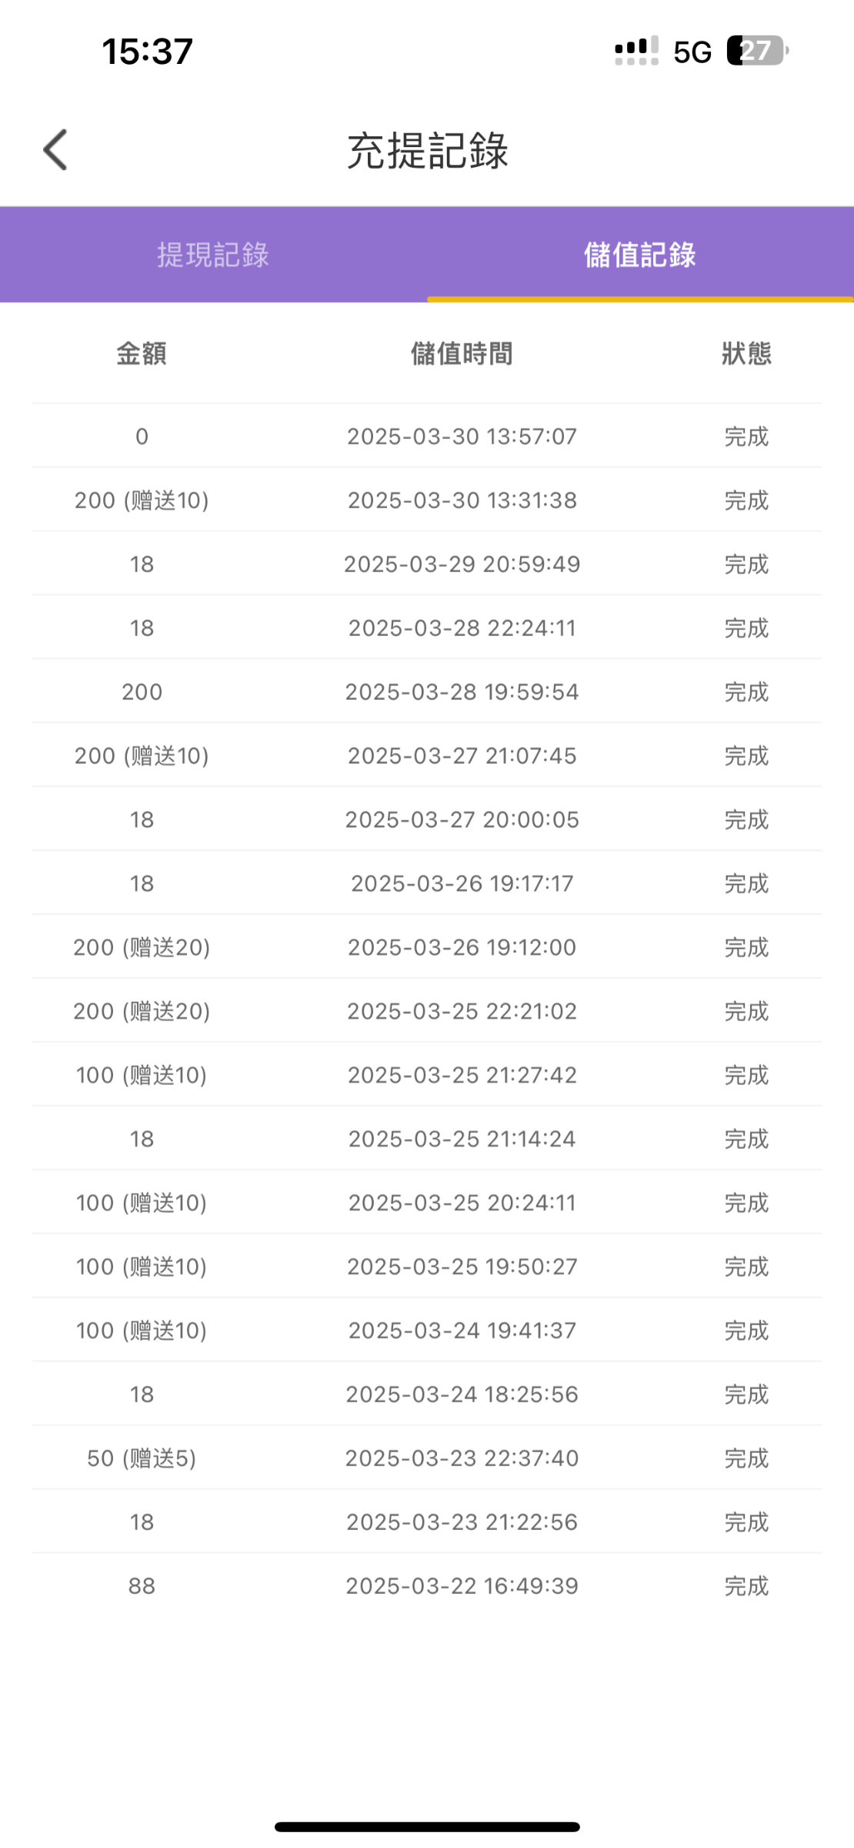Viewport: 854px width, 1848px height.
Task: Select the 88 amount record row
Action: pyautogui.click(x=142, y=1585)
